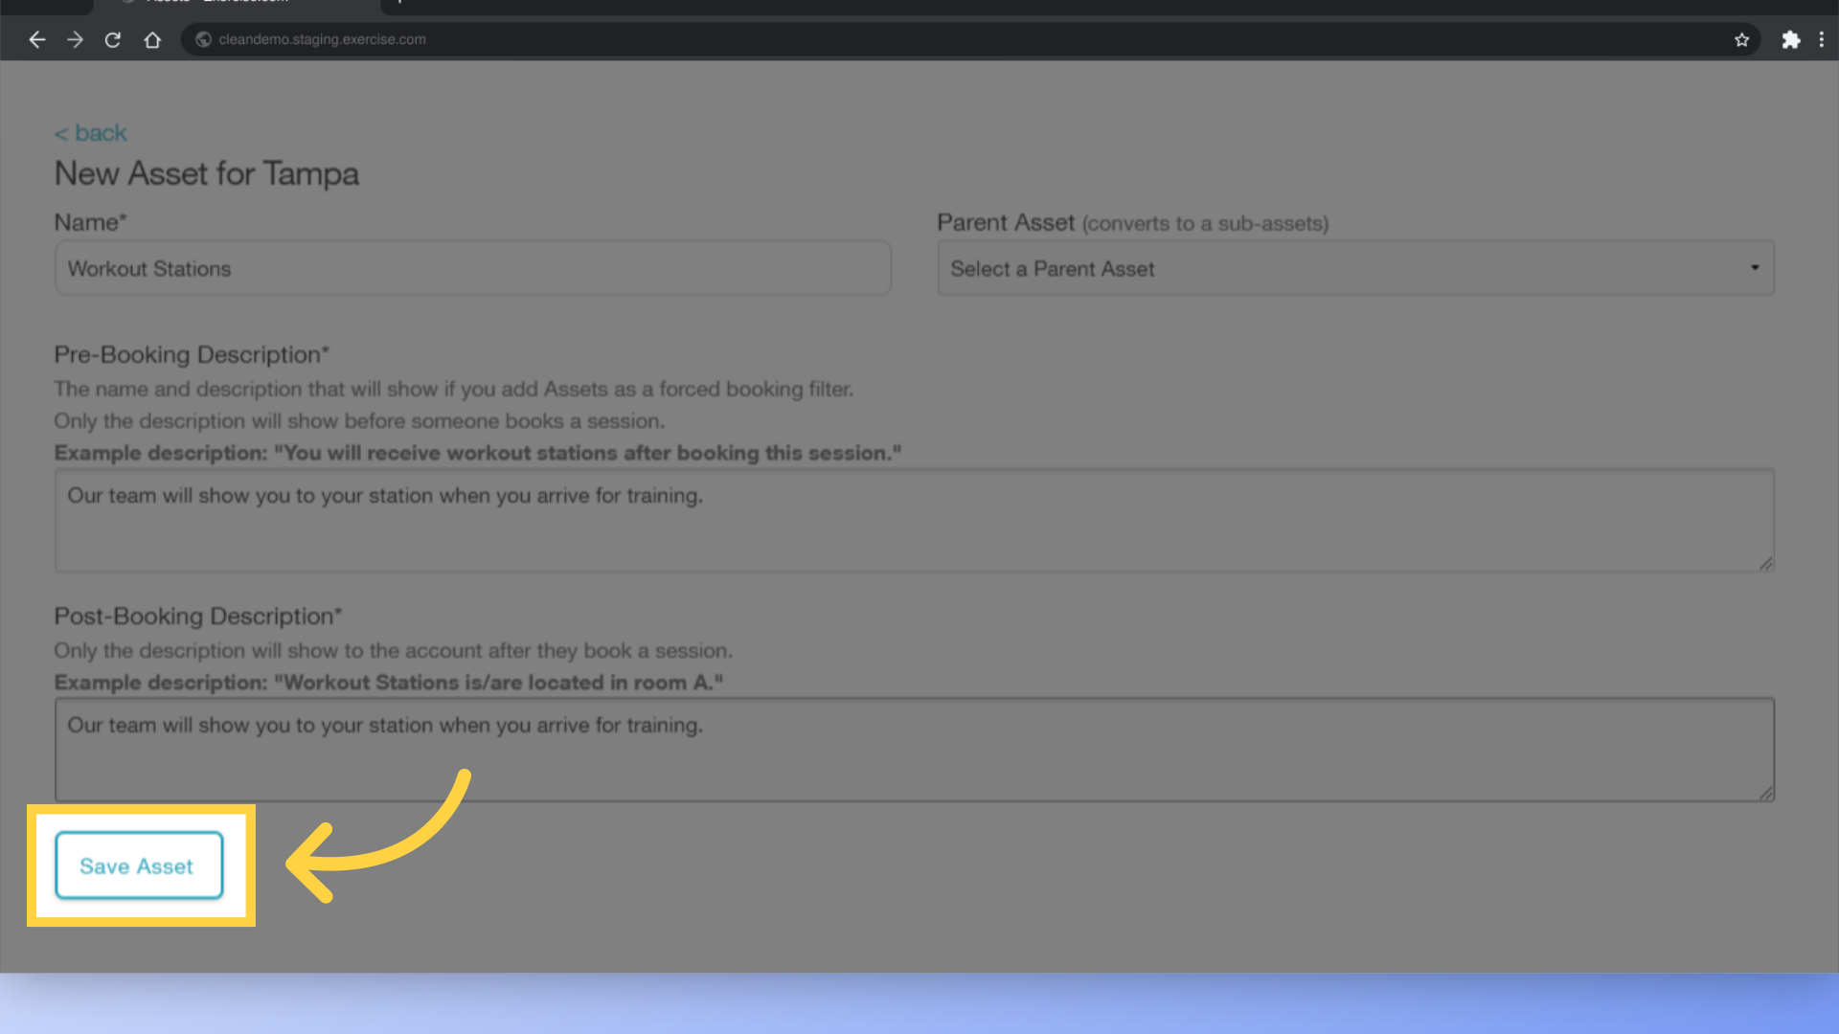Viewport: 1839px width, 1034px height.
Task: Grab the Post-Booking textarea resize handle
Action: (x=1765, y=794)
